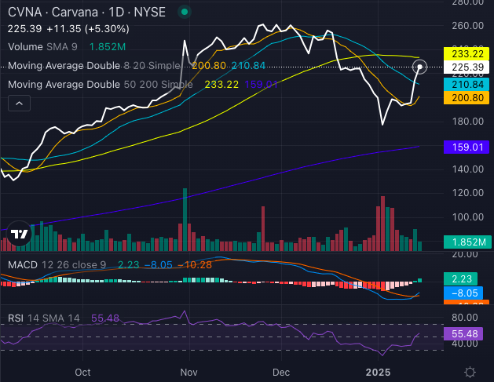Click the circled last-price marker on the chart line
This screenshot has width=494, height=382.
tap(419, 67)
